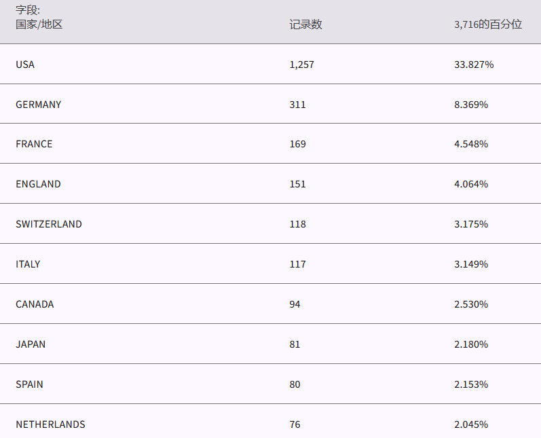The image size is (541, 438).
Task: Click the 国家/地区 field header
Action: (x=39, y=24)
